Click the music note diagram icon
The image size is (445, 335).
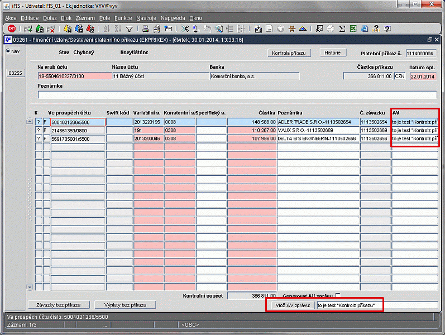[x=319, y=28]
